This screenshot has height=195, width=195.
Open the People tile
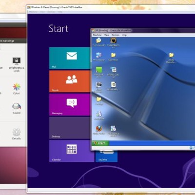tap(70, 81)
